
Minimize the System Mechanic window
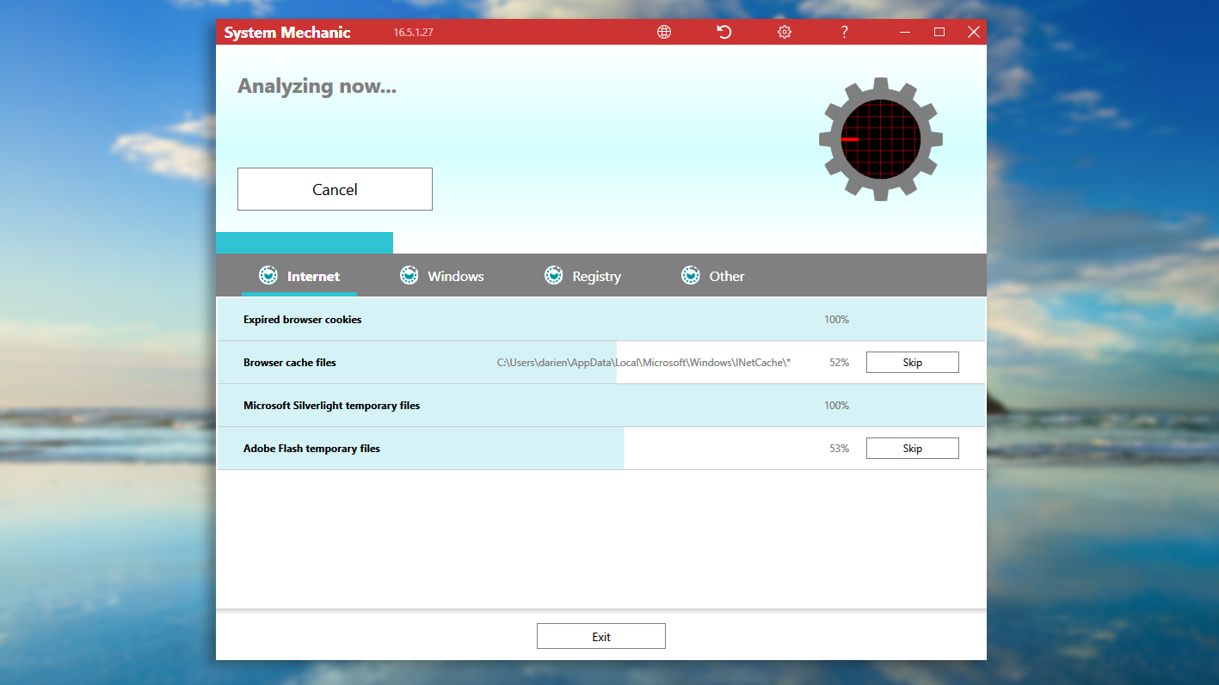905,32
